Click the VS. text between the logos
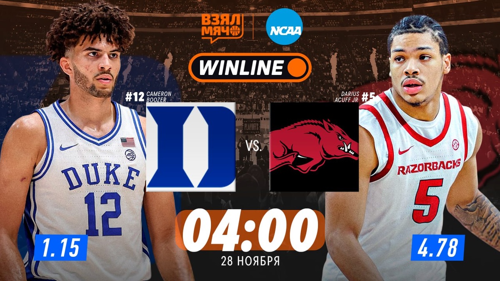Viewport: 500px width, 281px height. tap(253, 147)
